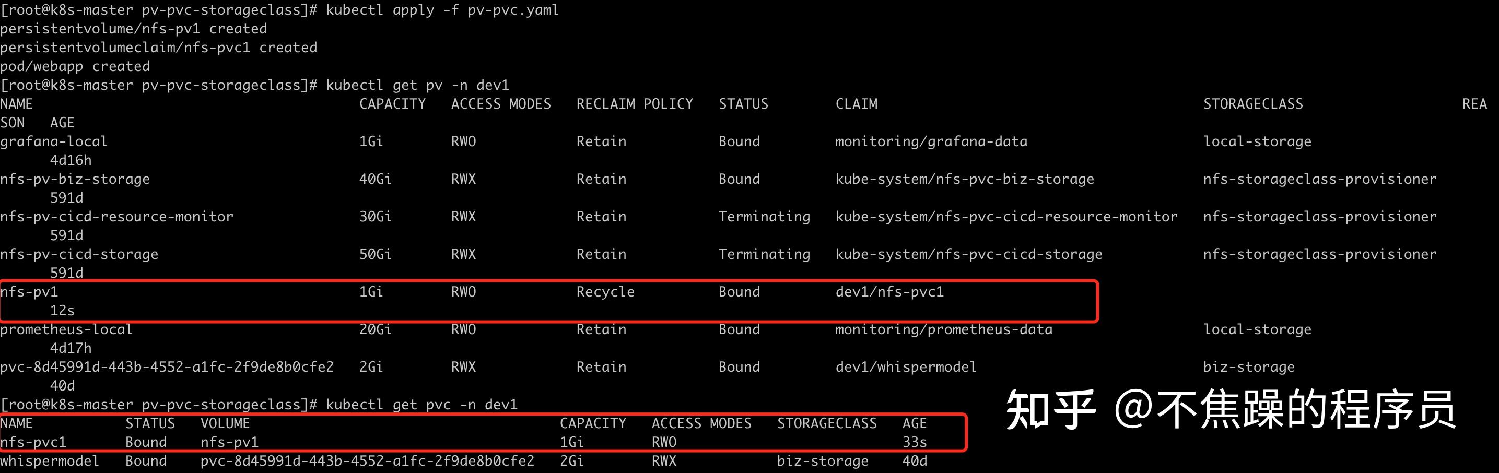1499x473 pixels.
Task: Select the whispermodel claim name in PVC list
Action: click(x=50, y=462)
